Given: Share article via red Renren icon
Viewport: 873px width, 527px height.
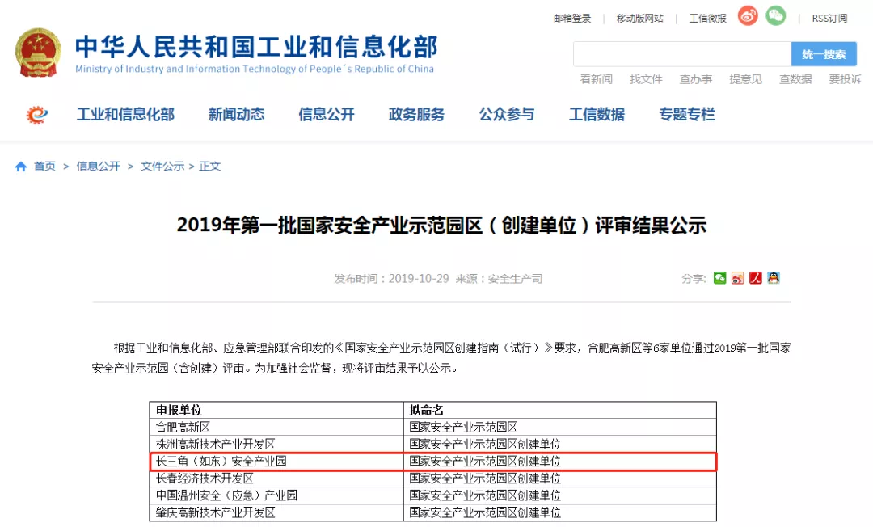Looking at the screenshot, I should coord(756,278).
